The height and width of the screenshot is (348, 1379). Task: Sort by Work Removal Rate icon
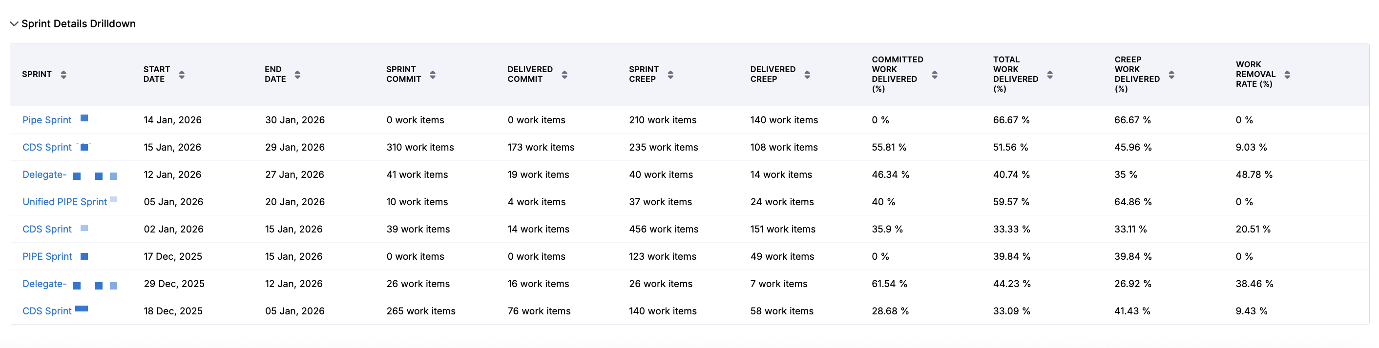(1287, 75)
